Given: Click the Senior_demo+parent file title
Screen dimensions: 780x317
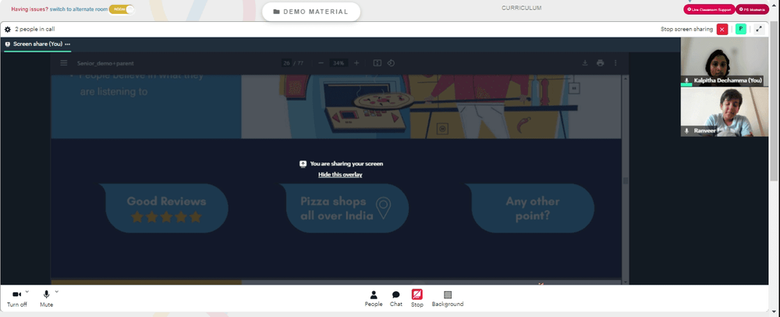Looking at the screenshot, I should [x=105, y=63].
